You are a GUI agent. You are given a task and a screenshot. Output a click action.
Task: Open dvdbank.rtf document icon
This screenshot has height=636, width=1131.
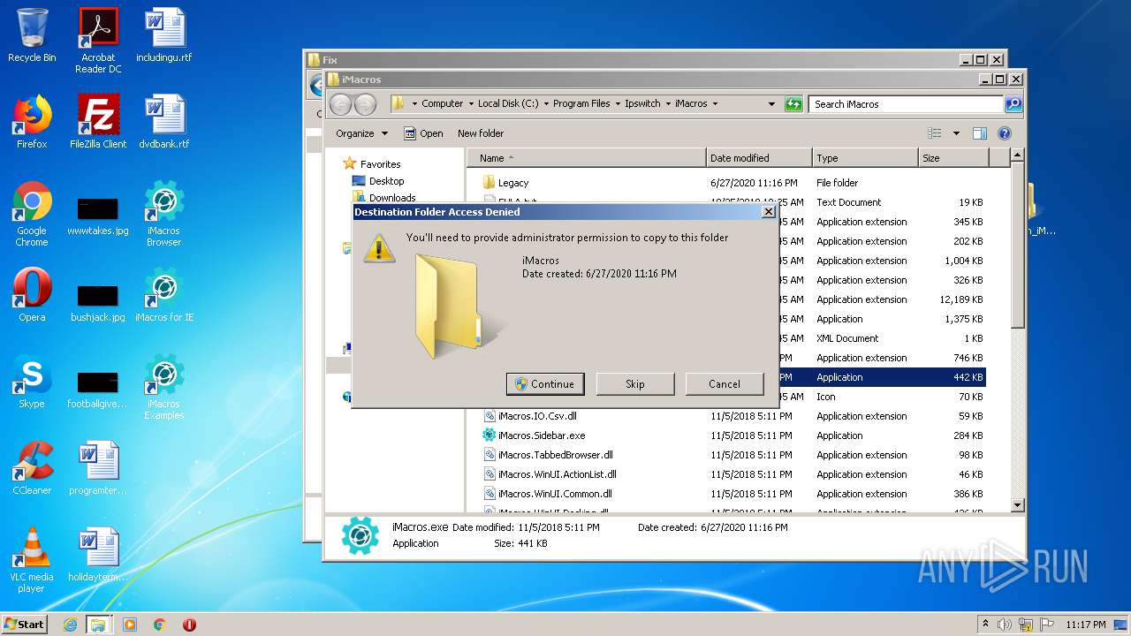coord(164,122)
